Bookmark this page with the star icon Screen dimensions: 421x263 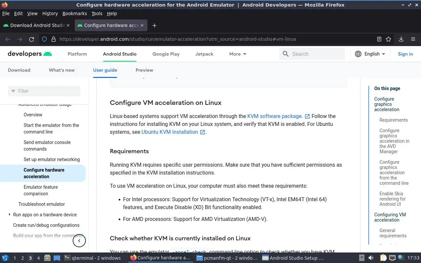click(388, 39)
